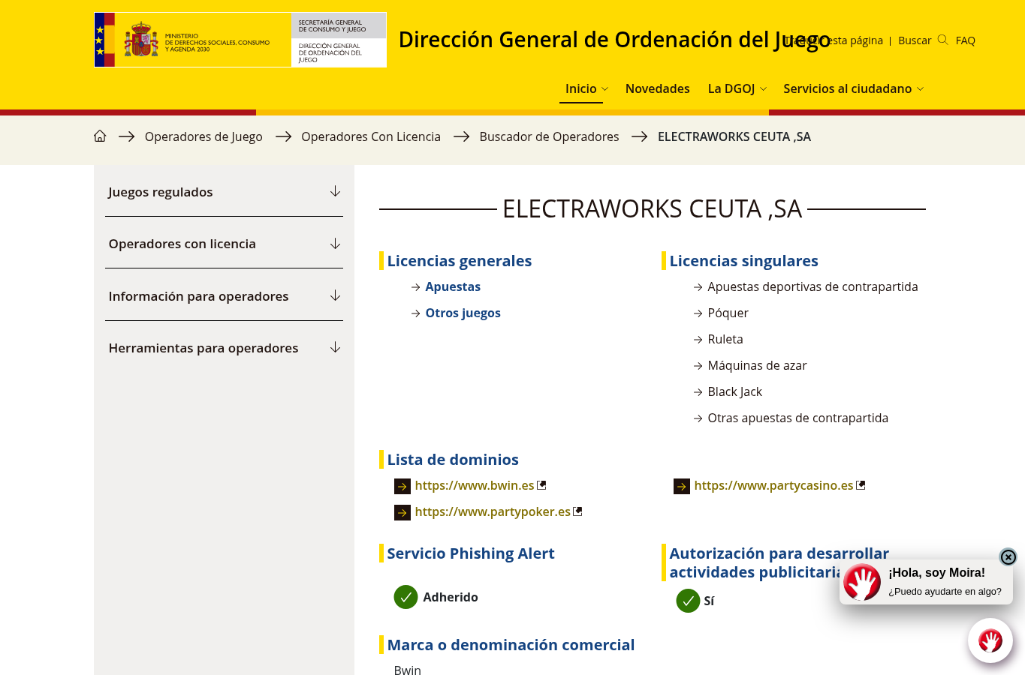The image size is (1025, 675).
Task: Click Black Jack license item
Action: point(734,391)
